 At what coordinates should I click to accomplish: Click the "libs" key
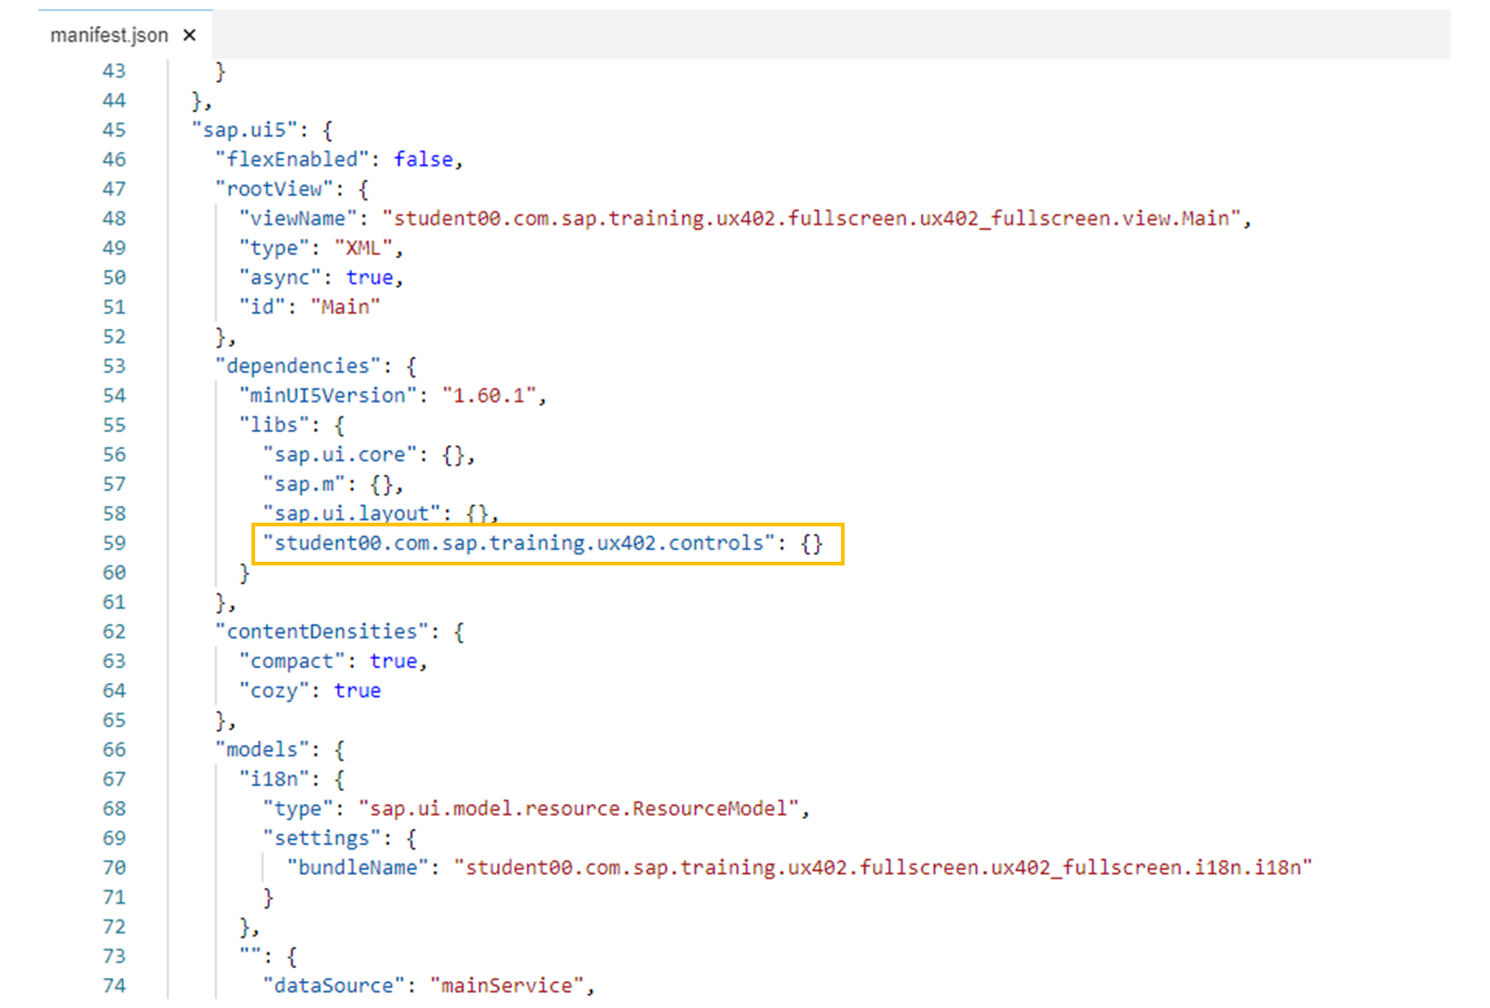[x=275, y=425]
